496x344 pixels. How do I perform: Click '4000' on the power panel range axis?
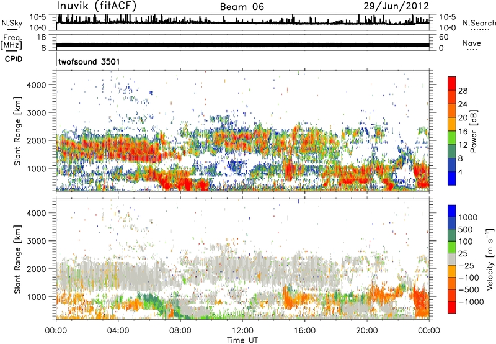click(x=37, y=85)
